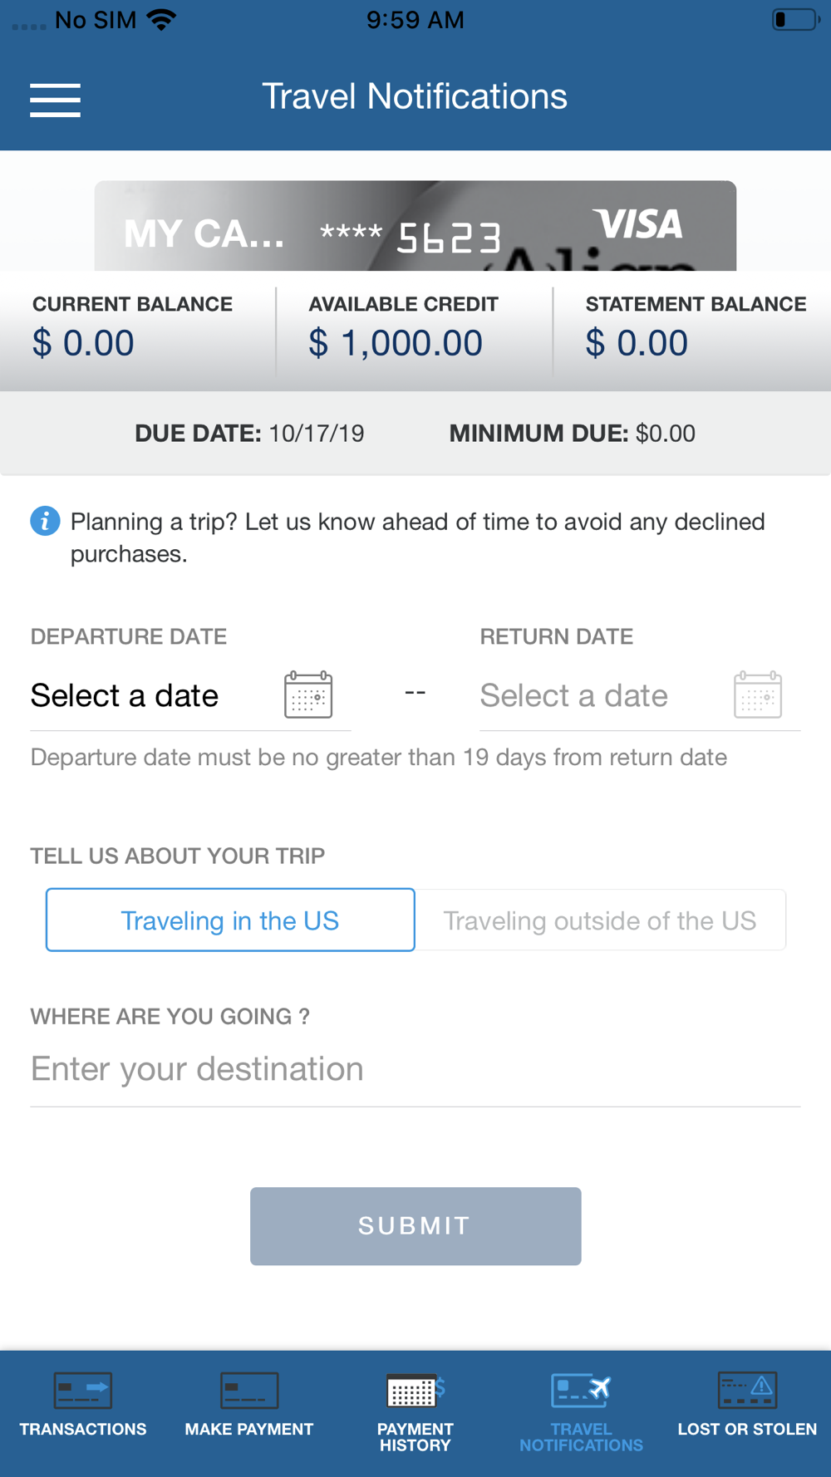Screen dimensions: 831x1477
Task: Open the hamburger menu
Action: pos(55,100)
